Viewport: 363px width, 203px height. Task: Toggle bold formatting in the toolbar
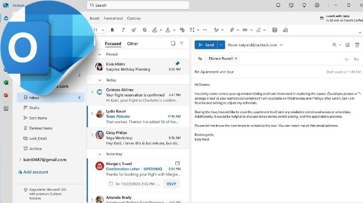(x=112, y=30)
